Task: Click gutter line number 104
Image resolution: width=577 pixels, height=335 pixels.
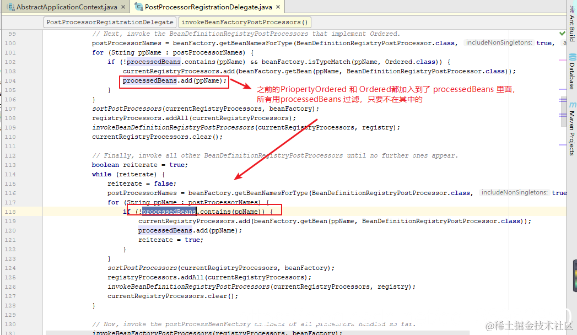Action: [10, 80]
